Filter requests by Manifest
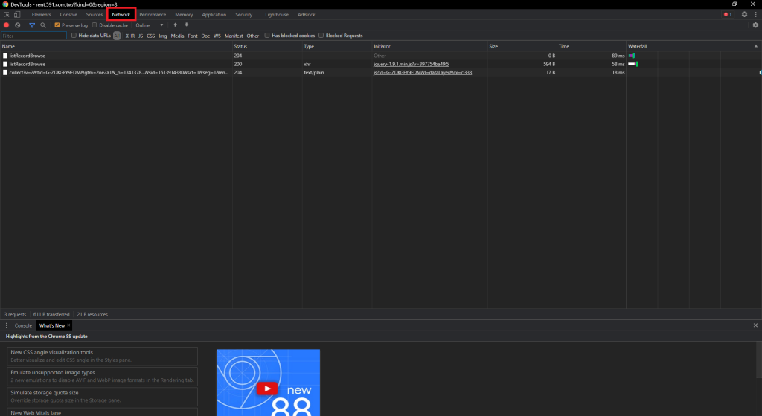Image resolution: width=762 pixels, height=416 pixels. (234, 36)
